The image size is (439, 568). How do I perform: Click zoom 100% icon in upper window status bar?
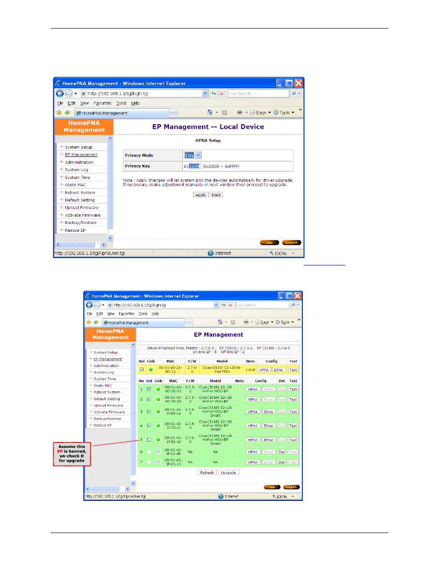pyautogui.click(x=271, y=253)
